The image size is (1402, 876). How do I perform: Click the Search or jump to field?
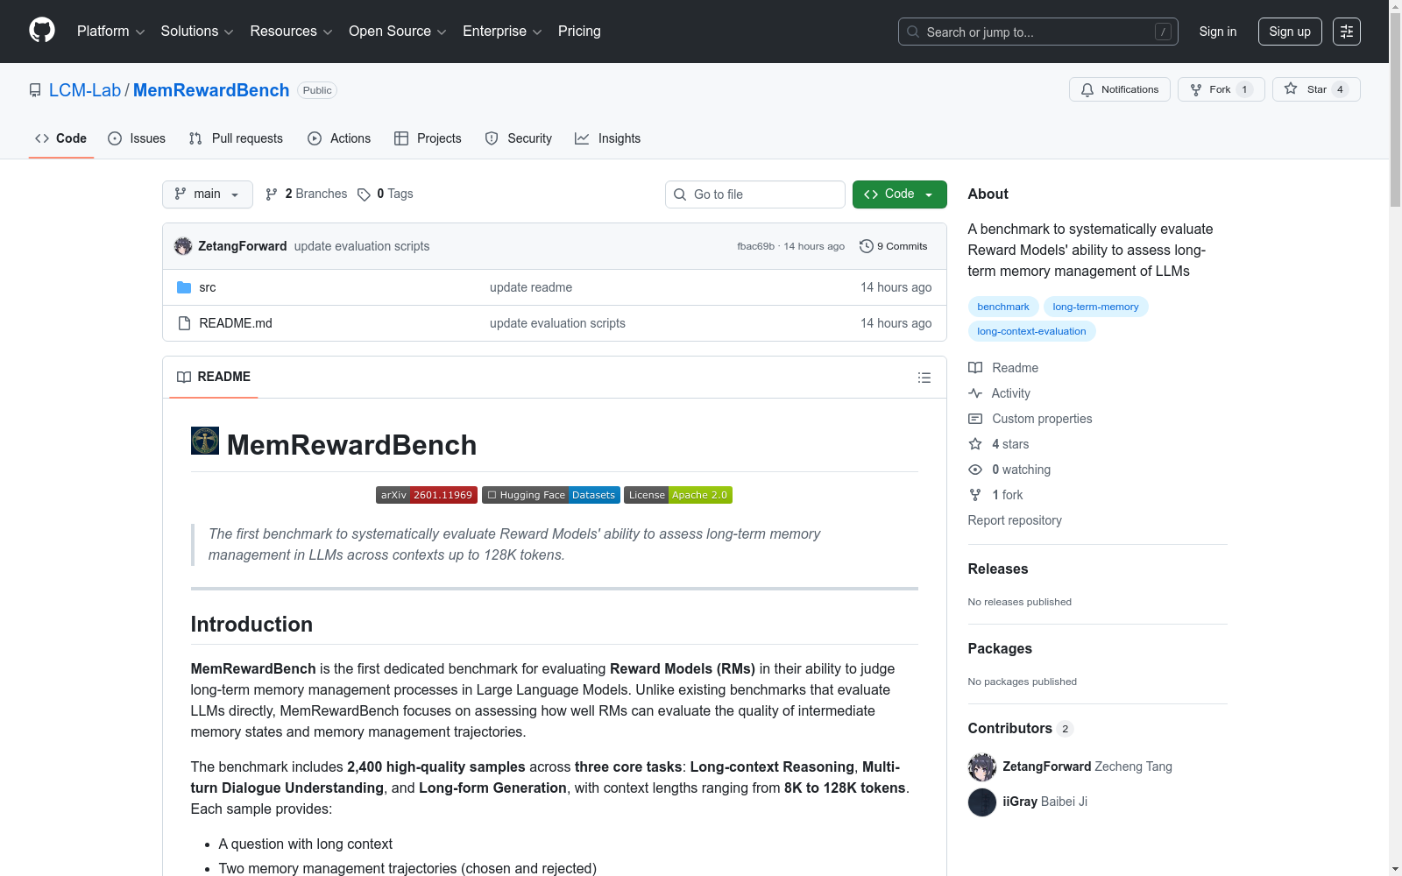pyautogui.click(x=1038, y=32)
